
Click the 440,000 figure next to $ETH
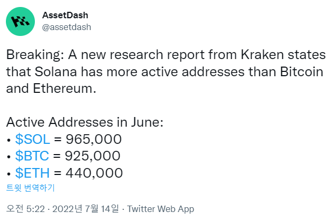click(94, 173)
